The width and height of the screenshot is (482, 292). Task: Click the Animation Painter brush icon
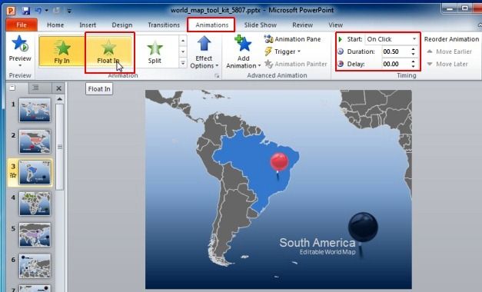tap(268, 64)
